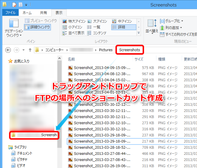
Task: Click the properties quick access icon
Action: (14, 5)
